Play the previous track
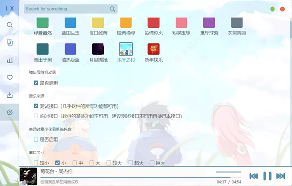Image resolution: width=292 pixels, height=186 pixels. (254, 176)
